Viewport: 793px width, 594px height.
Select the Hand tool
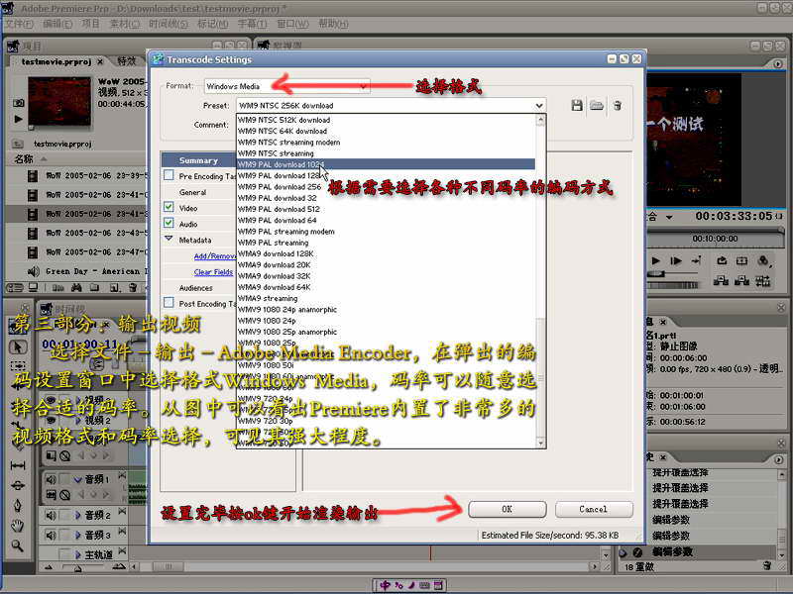pyautogui.click(x=18, y=526)
